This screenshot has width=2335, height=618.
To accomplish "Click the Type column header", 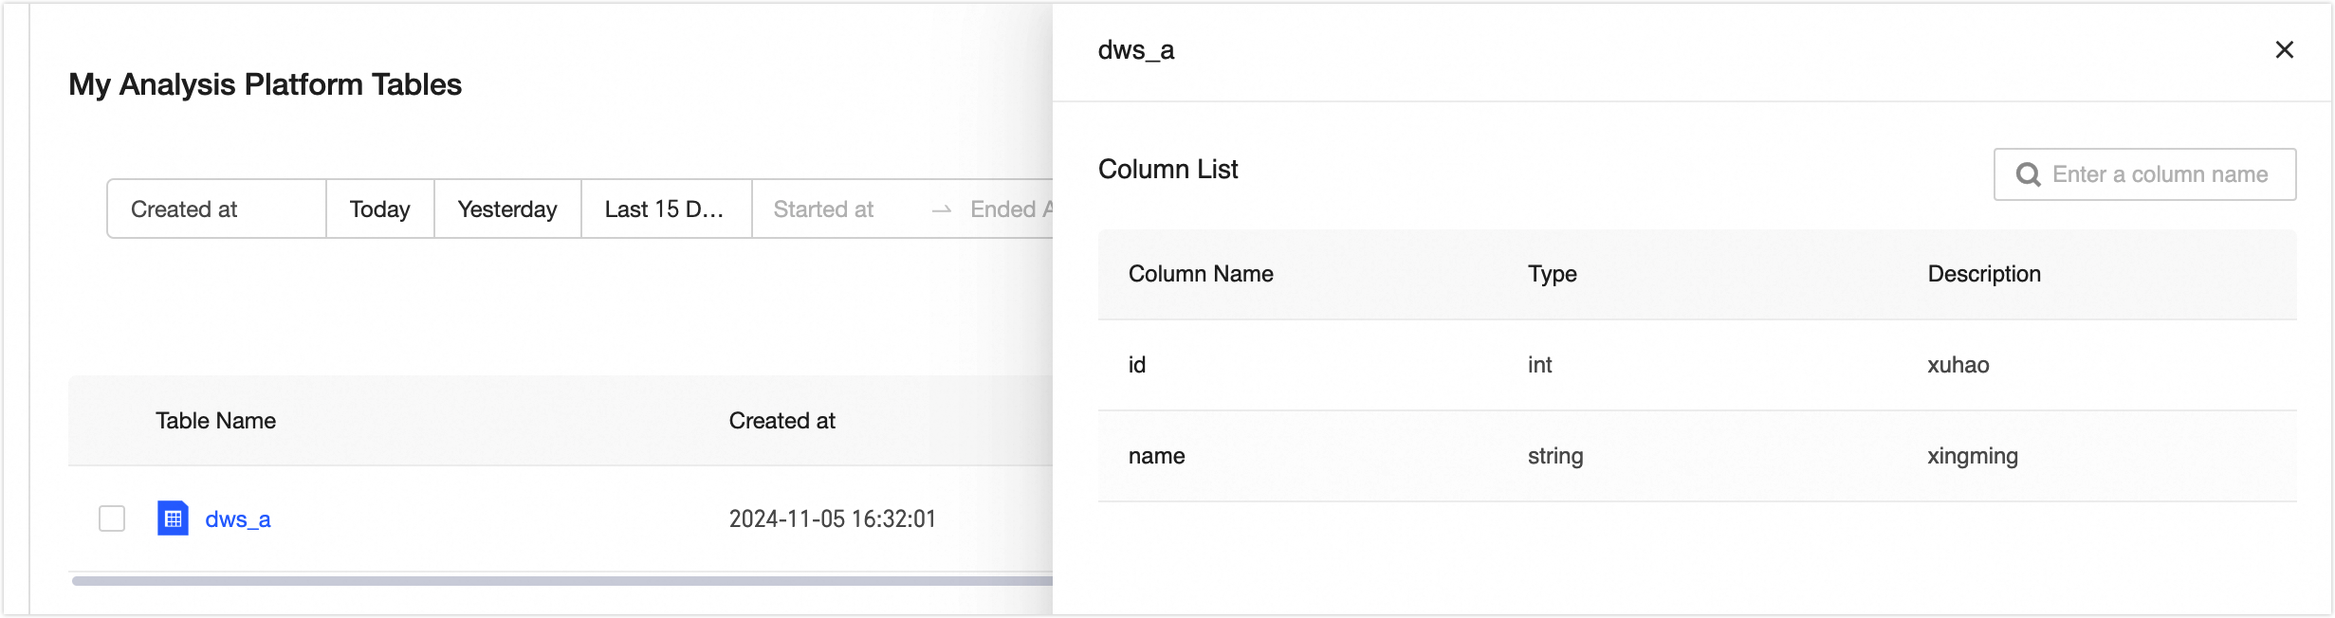I will click(1552, 274).
